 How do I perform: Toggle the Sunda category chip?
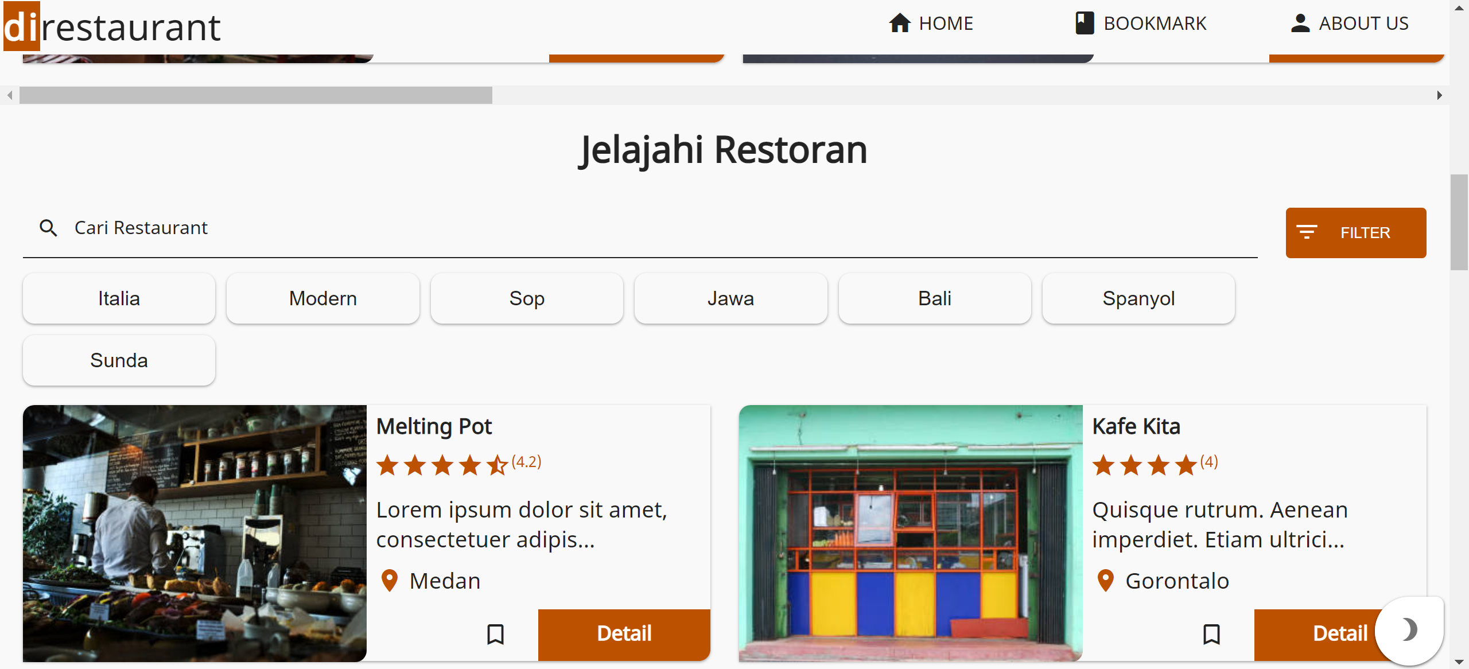pyautogui.click(x=119, y=360)
